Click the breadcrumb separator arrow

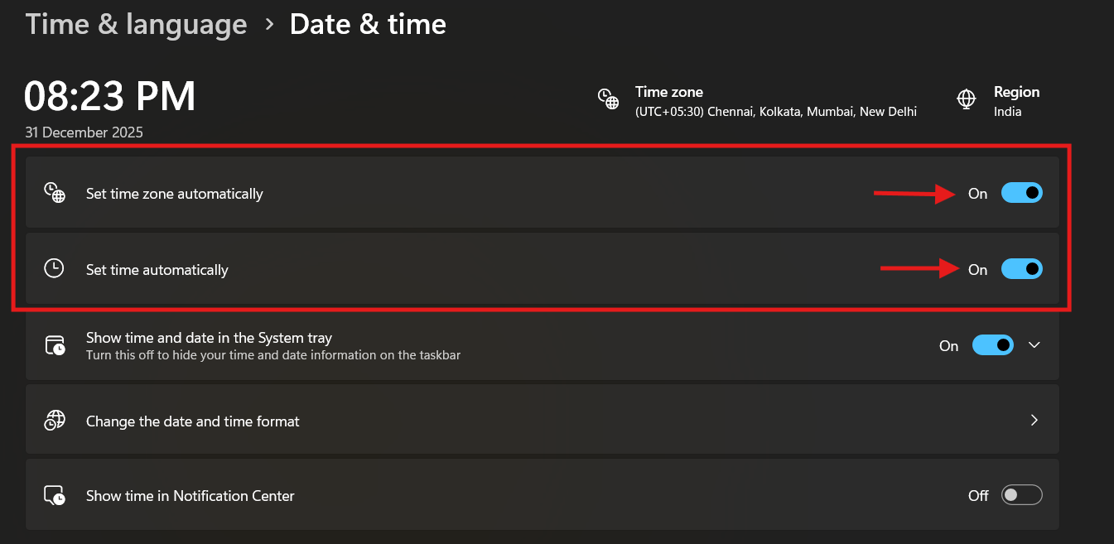click(269, 24)
